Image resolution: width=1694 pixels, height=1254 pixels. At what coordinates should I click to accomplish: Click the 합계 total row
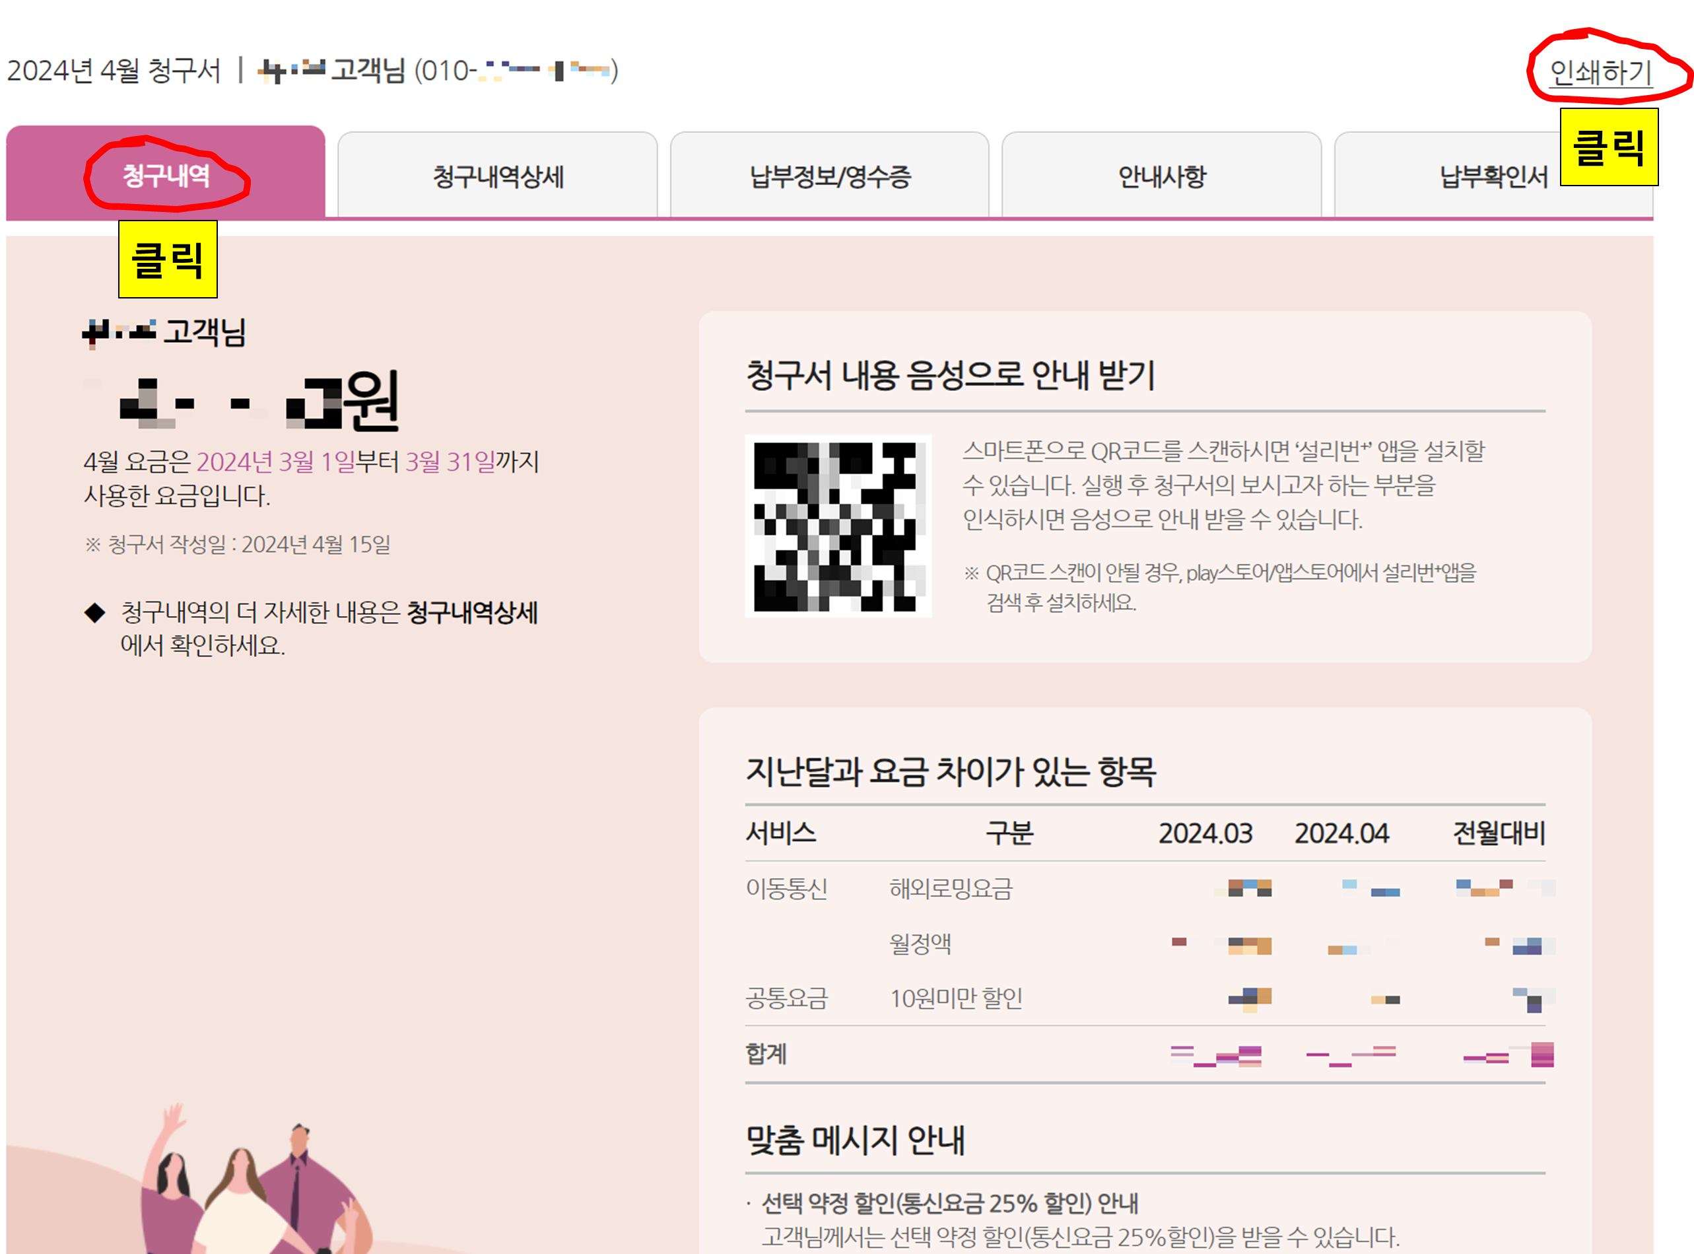[766, 1054]
